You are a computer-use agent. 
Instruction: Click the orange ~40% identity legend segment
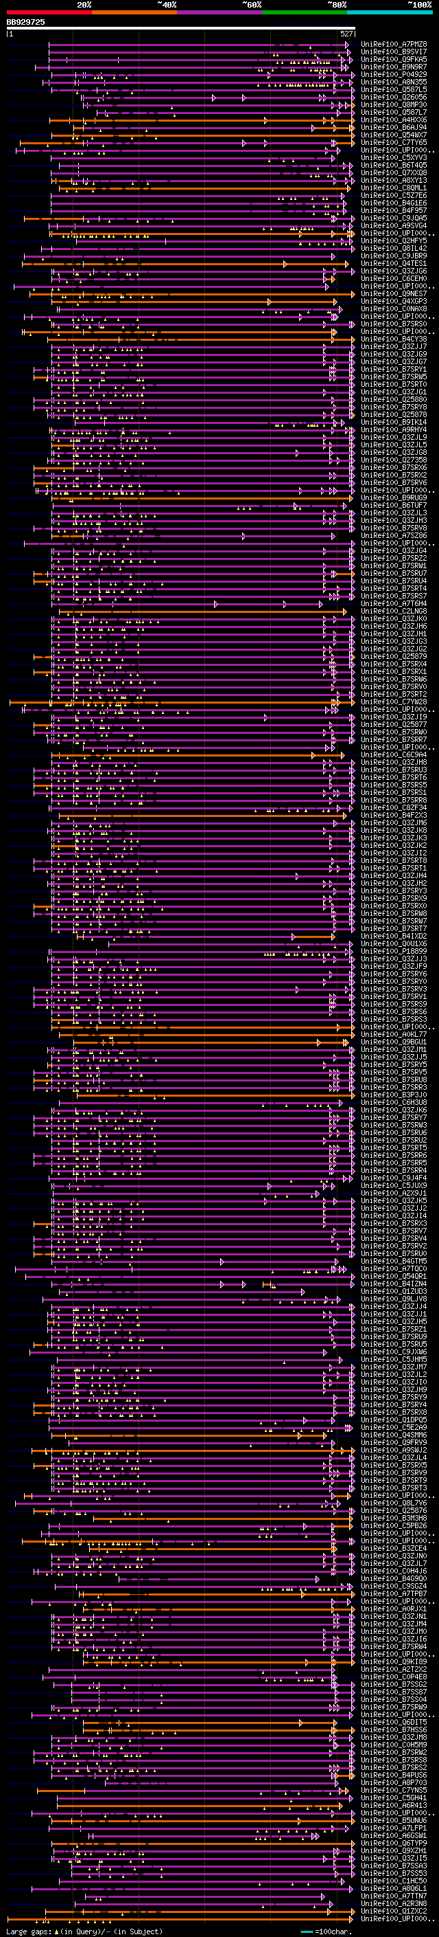pos(134,12)
